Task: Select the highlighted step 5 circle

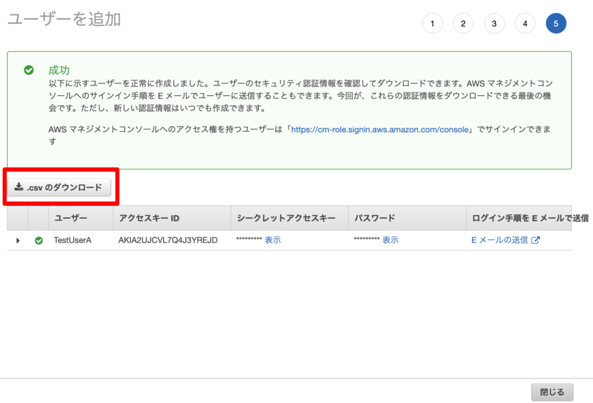Action: tap(556, 23)
